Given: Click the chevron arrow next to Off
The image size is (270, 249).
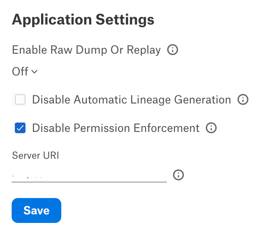Looking at the screenshot, I should point(35,72).
